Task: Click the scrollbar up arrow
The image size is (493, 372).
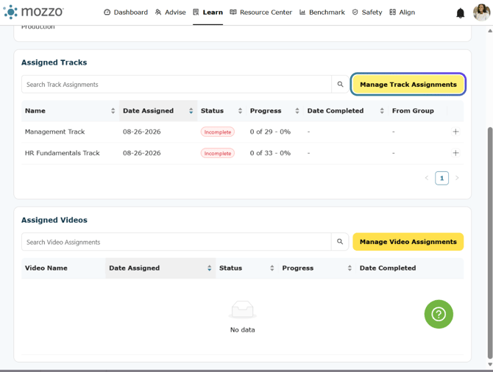Action: pyautogui.click(x=490, y=30)
